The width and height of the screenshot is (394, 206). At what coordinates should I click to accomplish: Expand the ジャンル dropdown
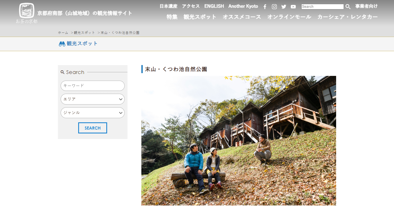tap(93, 113)
